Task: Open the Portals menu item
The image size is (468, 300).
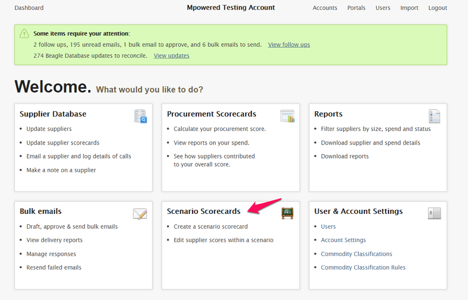Action: (x=356, y=8)
